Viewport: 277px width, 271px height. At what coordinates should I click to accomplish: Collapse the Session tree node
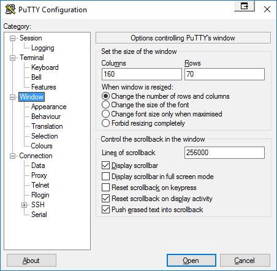point(12,38)
